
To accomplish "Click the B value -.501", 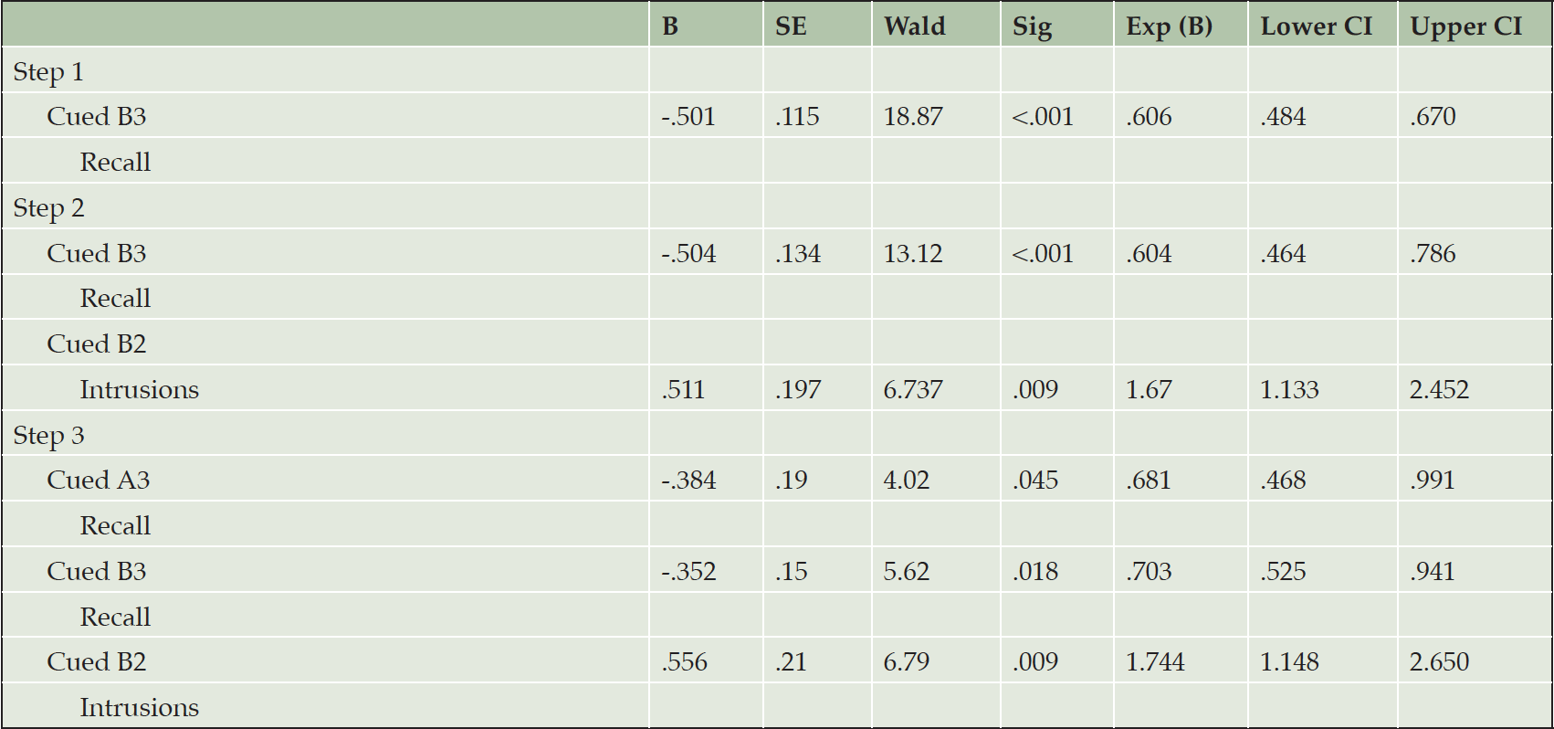I will pyautogui.click(x=688, y=117).
